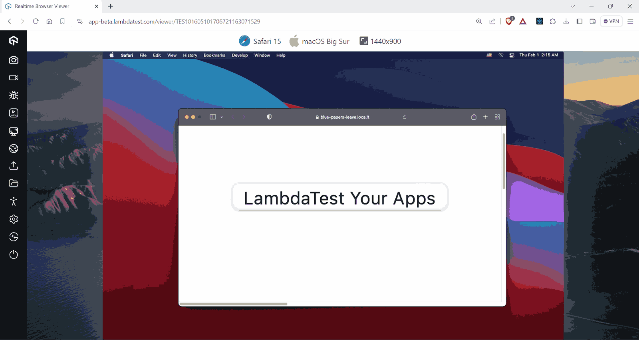This screenshot has height=340, width=639.
Task: Open the Develop menu
Action: [x=240, y=55]
